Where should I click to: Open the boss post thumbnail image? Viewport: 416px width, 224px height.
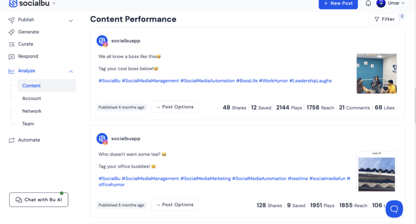[376, 74]
